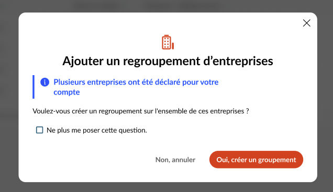Screen dimensions: 333x192
Task: Click the question "Voulez-vous créer un regroupement"
Action: 141,111
